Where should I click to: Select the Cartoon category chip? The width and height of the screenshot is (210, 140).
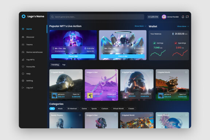coord(105,109)
